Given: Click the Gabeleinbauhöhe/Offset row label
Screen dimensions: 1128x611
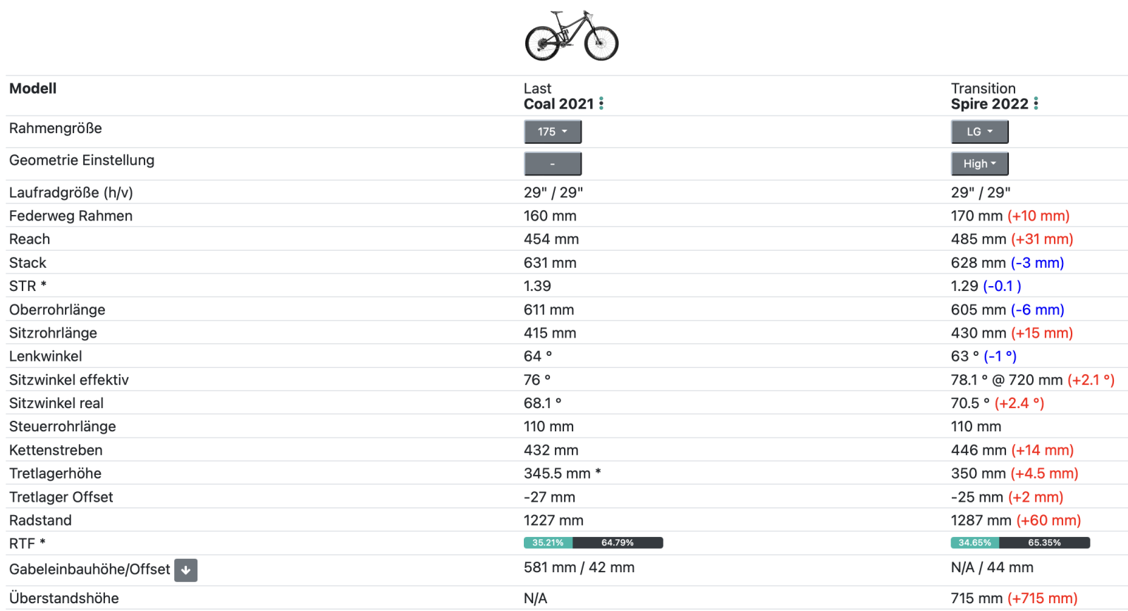Looking at the screenshot, I should 90,569.
